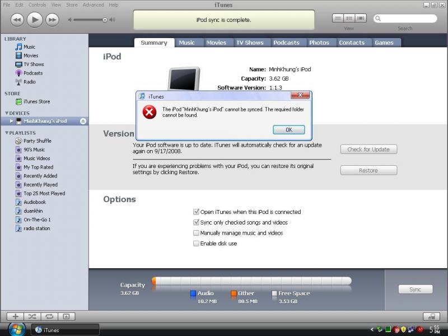448x336 pixels.
Task: Skip to the next track
Action: point(52,20)
